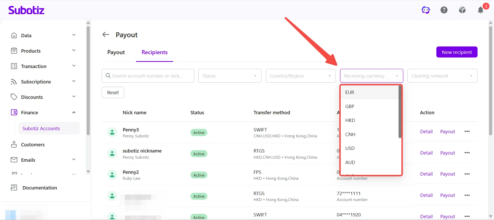
Task: Open more actions menu for Penny3 row
Action: [x=467, y=131]
